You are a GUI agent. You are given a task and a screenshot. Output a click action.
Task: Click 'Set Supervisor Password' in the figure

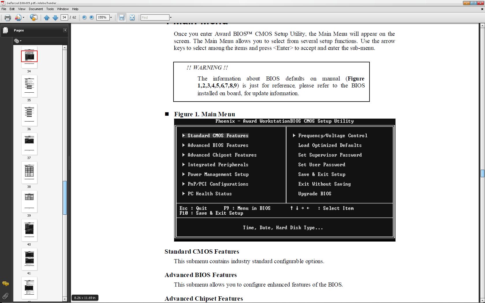tap(330, 155)
